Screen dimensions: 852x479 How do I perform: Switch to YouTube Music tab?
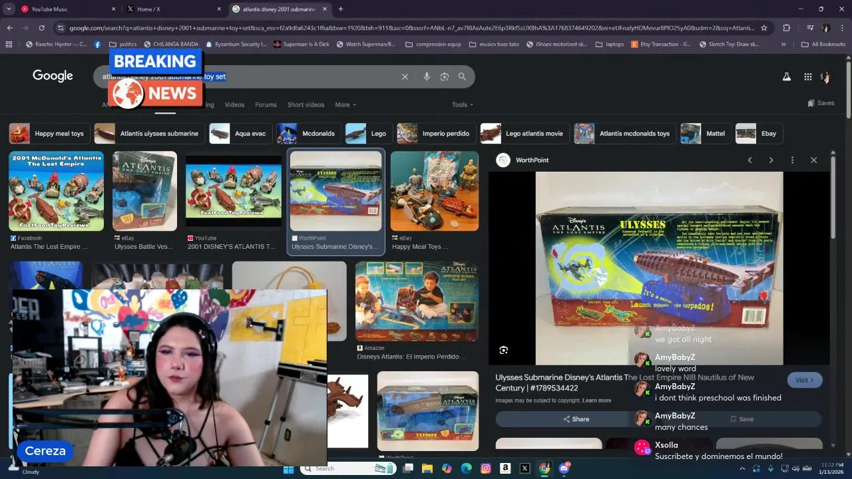pos(67,9)
